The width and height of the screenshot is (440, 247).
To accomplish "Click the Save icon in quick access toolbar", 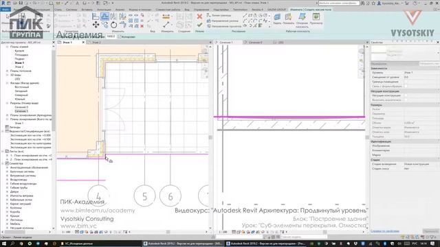I will (21, 3).
